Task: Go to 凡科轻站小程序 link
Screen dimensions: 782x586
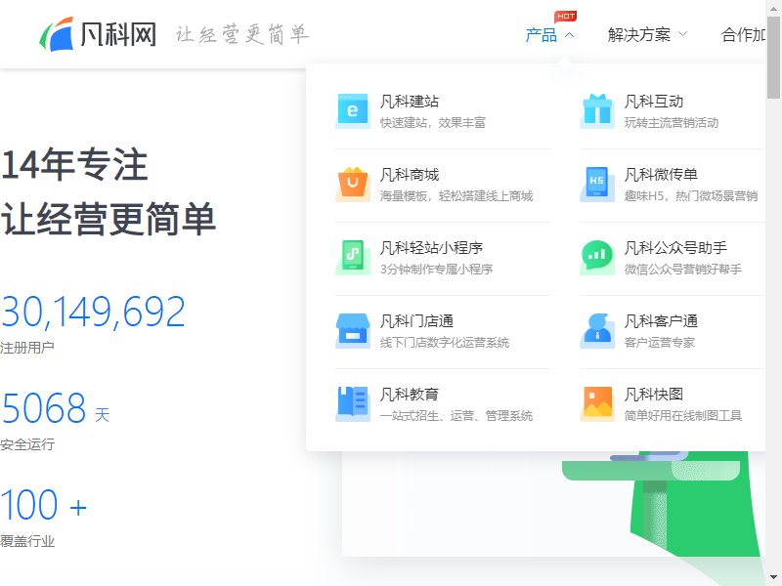Action: click(x=431, y=248)
